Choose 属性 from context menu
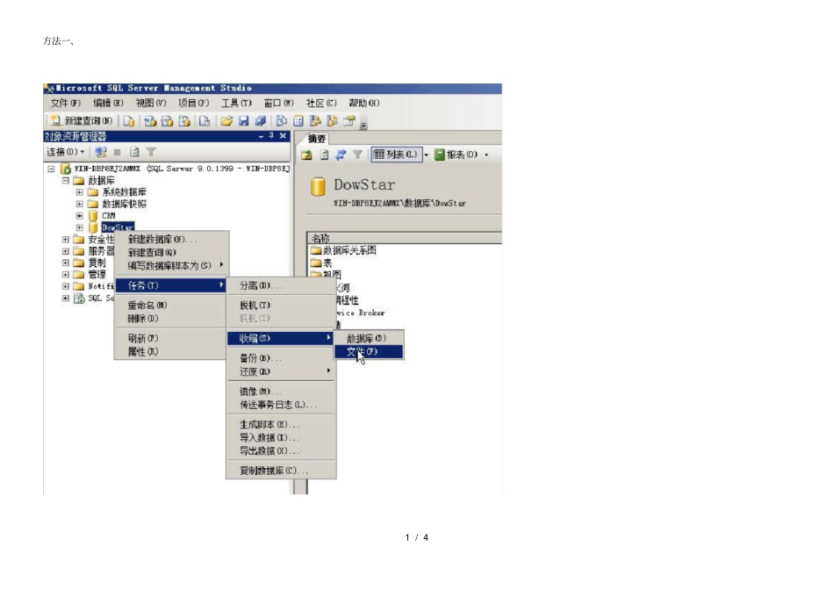Viewport: 834px width, 590px height. (x=172, y=352)
